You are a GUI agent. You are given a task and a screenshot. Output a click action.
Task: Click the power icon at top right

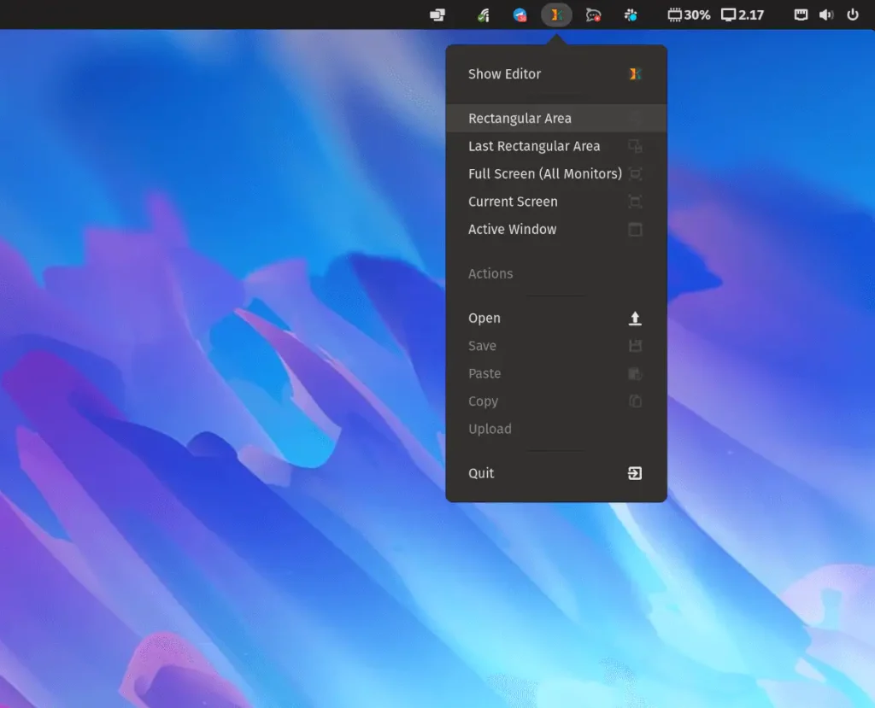(853, 15)
